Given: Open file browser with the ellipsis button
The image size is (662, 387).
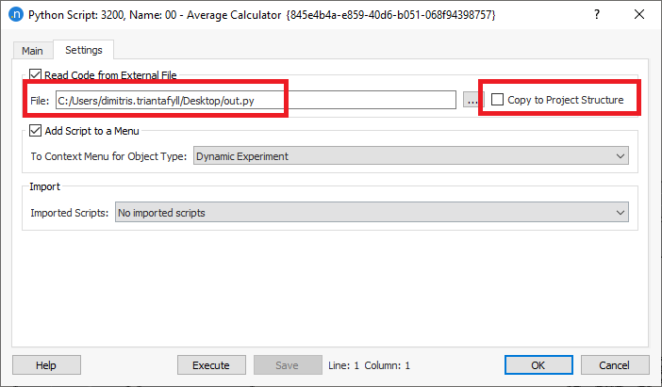Looking at the screenshot, I should pos(472,100).
